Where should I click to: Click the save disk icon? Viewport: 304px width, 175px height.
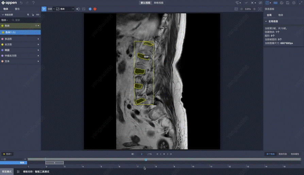point(288,3)
